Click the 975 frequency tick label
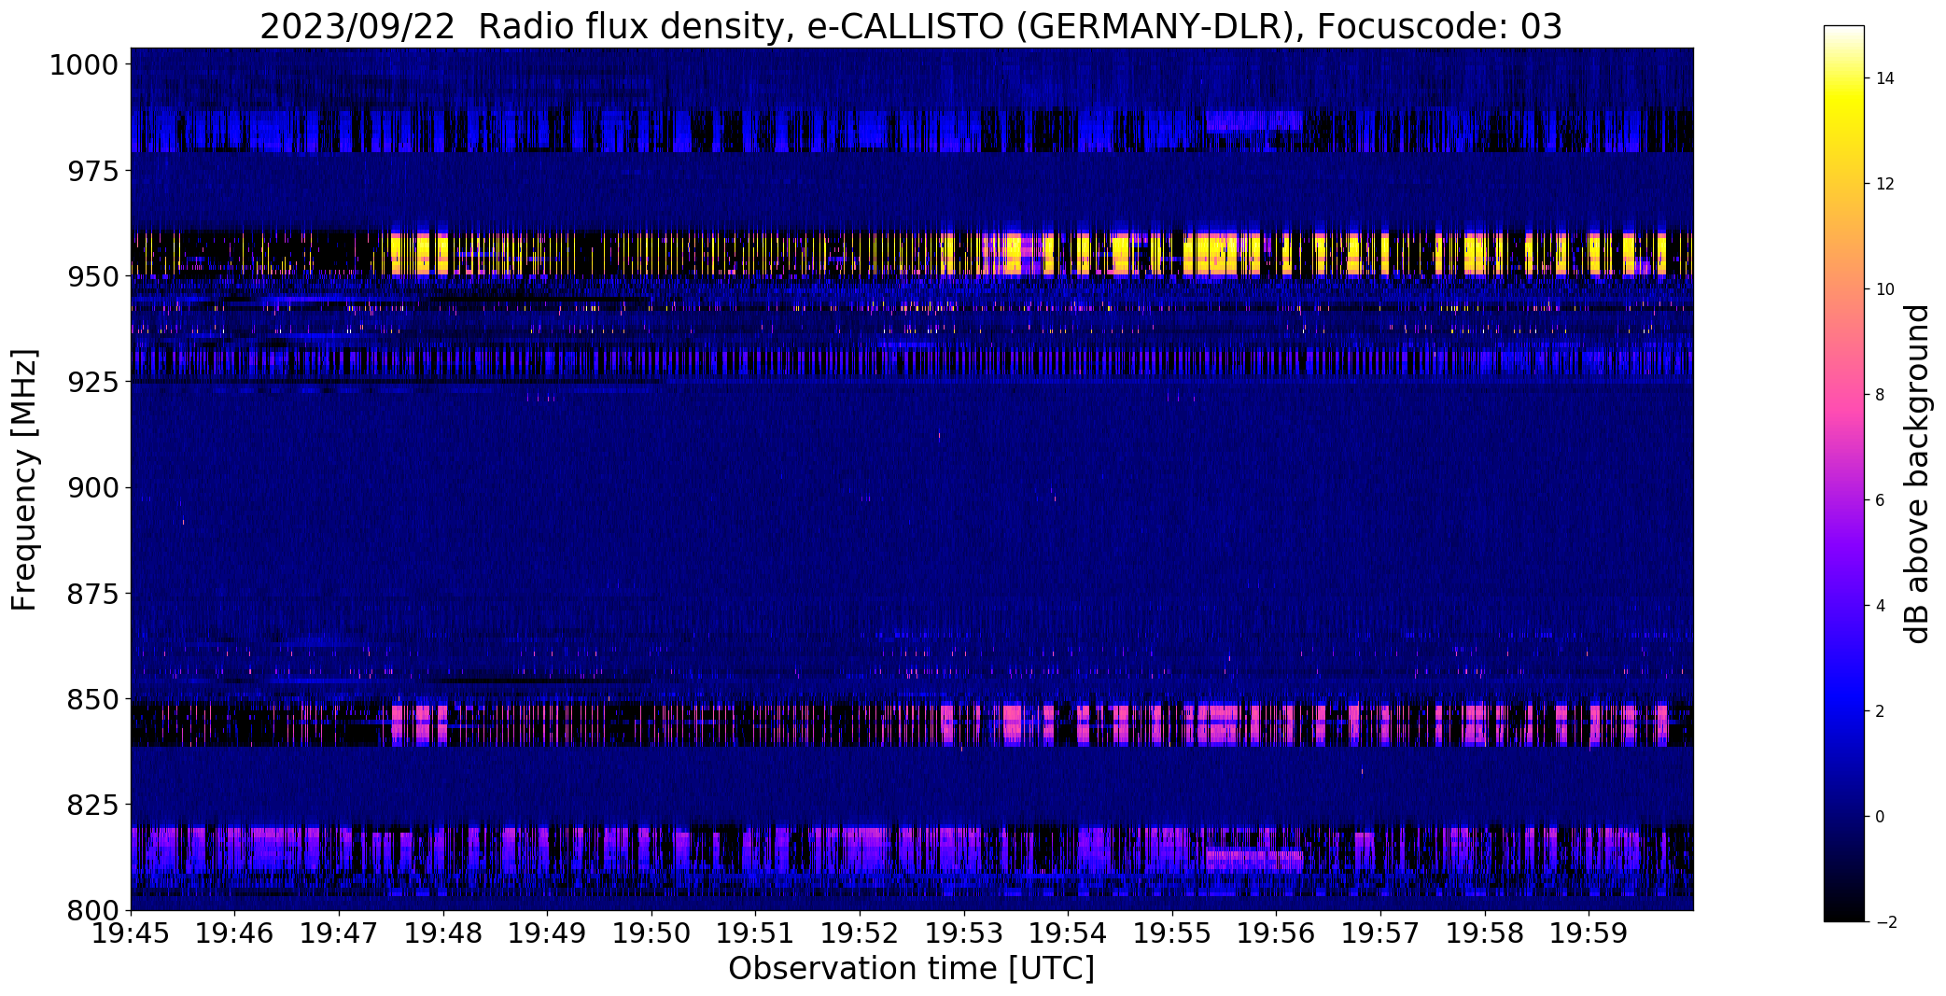This screenshot has width=1946, height=996. (x=93, y=171)
